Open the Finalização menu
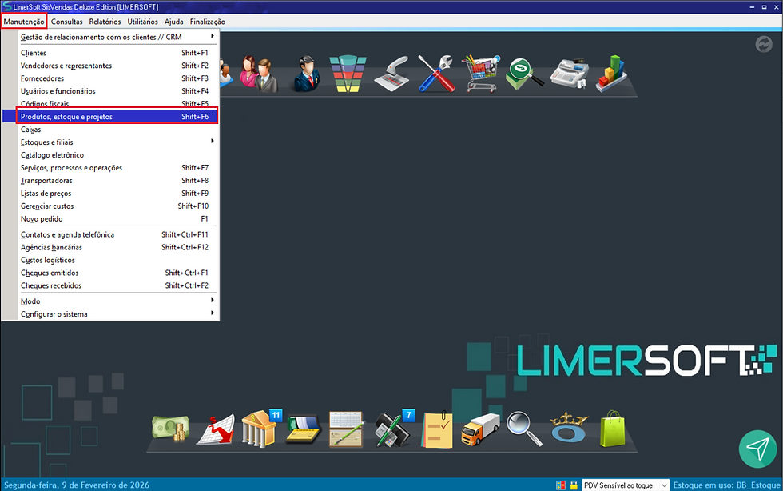 pyautogui.click(x=207, y=22)
